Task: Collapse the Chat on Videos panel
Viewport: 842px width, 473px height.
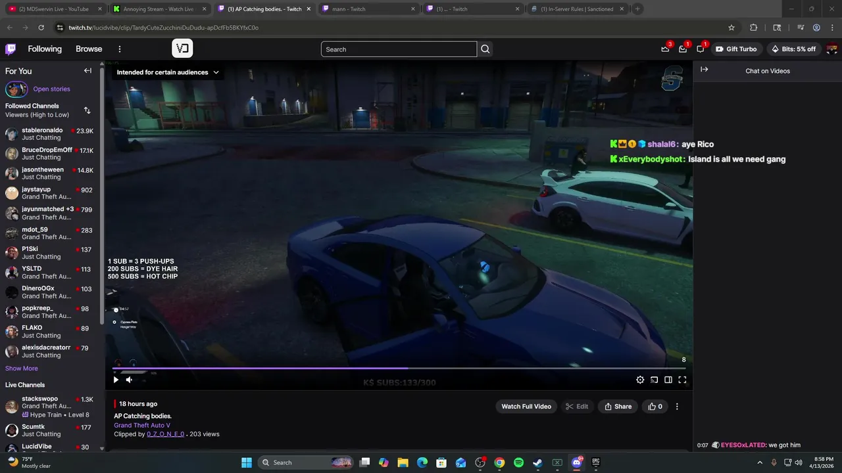Action: 705,70
